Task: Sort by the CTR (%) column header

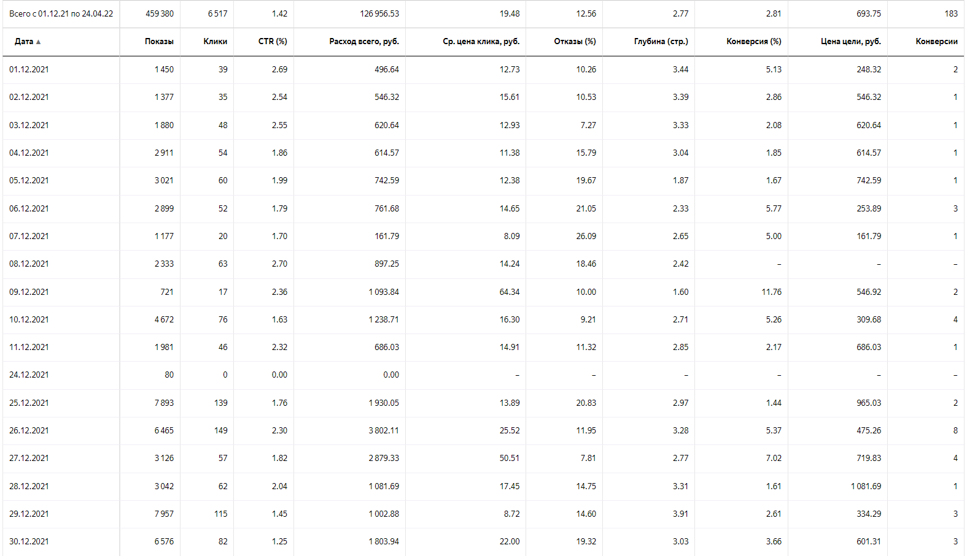Action: 273,42
